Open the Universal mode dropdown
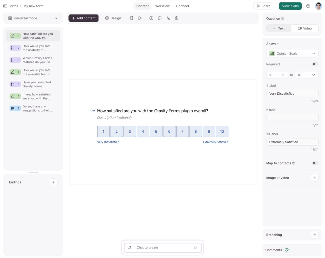Image resolution: width=325 pixels, height=258 pixels. (33, 18)
